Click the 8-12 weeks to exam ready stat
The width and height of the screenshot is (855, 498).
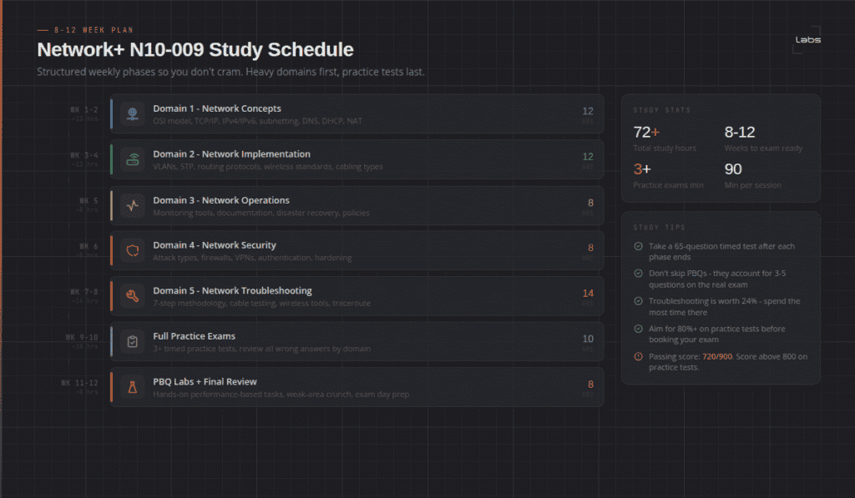[x=740, y=132]
